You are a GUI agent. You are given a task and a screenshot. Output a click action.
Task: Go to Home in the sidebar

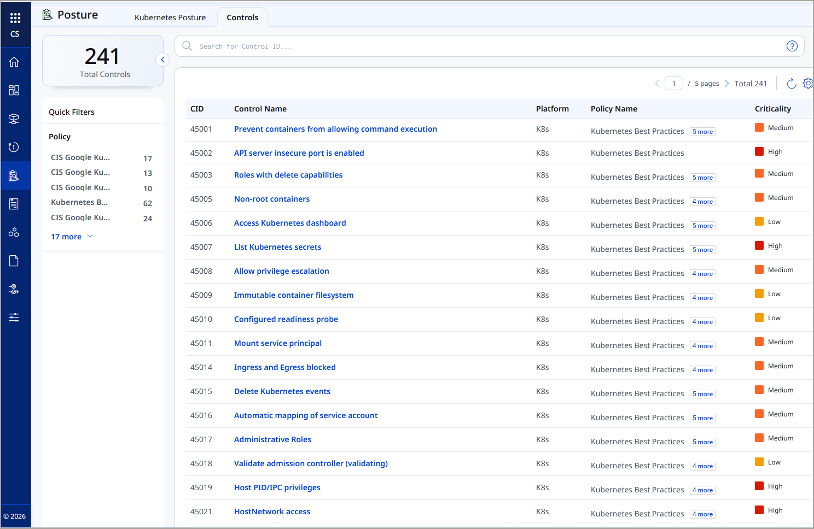tap(14, 62)
